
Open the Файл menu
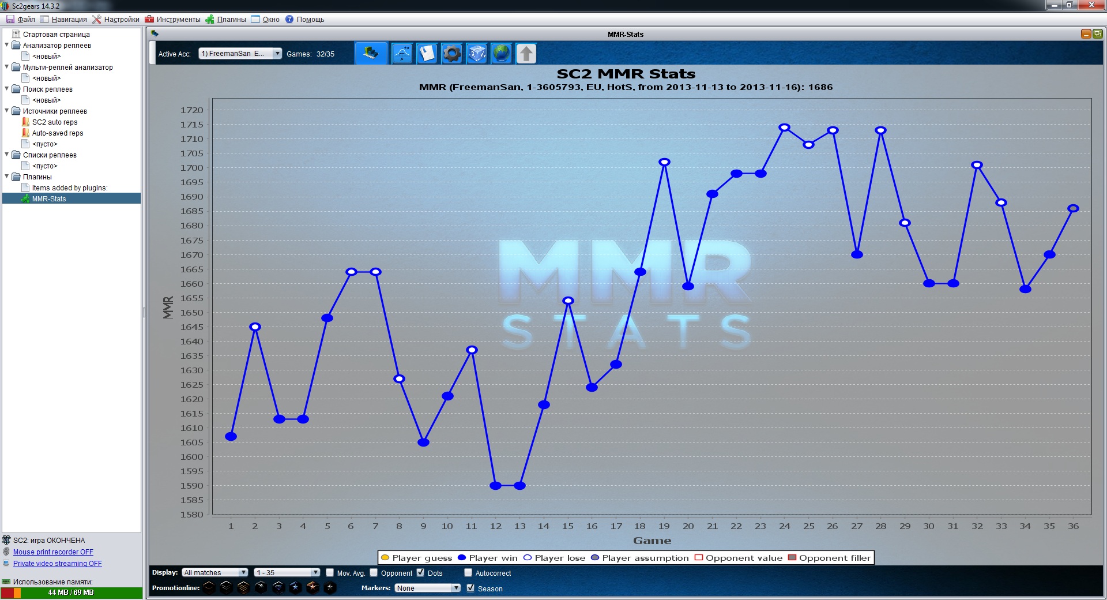click(21, 19)
